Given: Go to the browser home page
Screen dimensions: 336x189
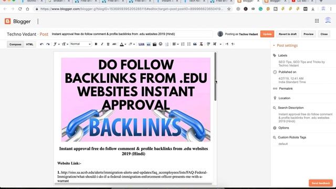Looking at the screenshot, I should (27, 9).
